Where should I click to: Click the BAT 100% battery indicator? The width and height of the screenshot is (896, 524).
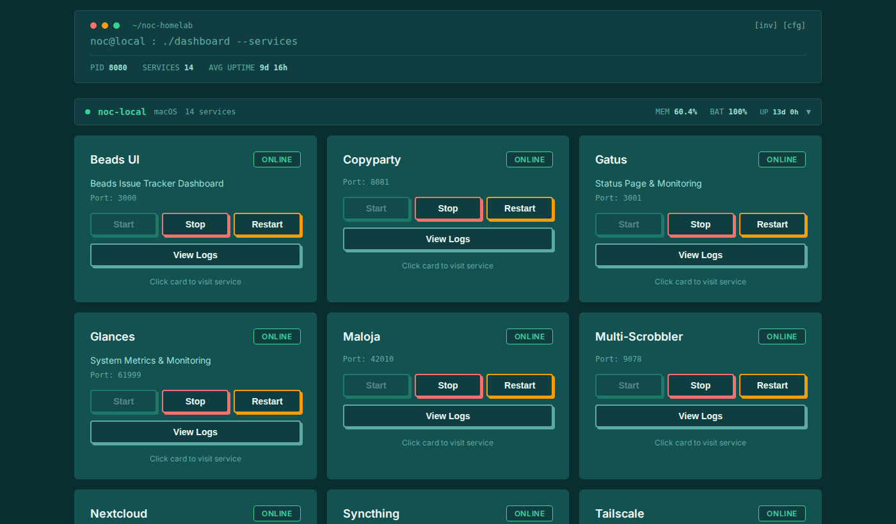click(x=728, y=111)
